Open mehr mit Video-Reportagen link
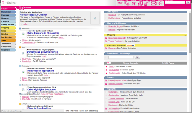 [53, 94]
